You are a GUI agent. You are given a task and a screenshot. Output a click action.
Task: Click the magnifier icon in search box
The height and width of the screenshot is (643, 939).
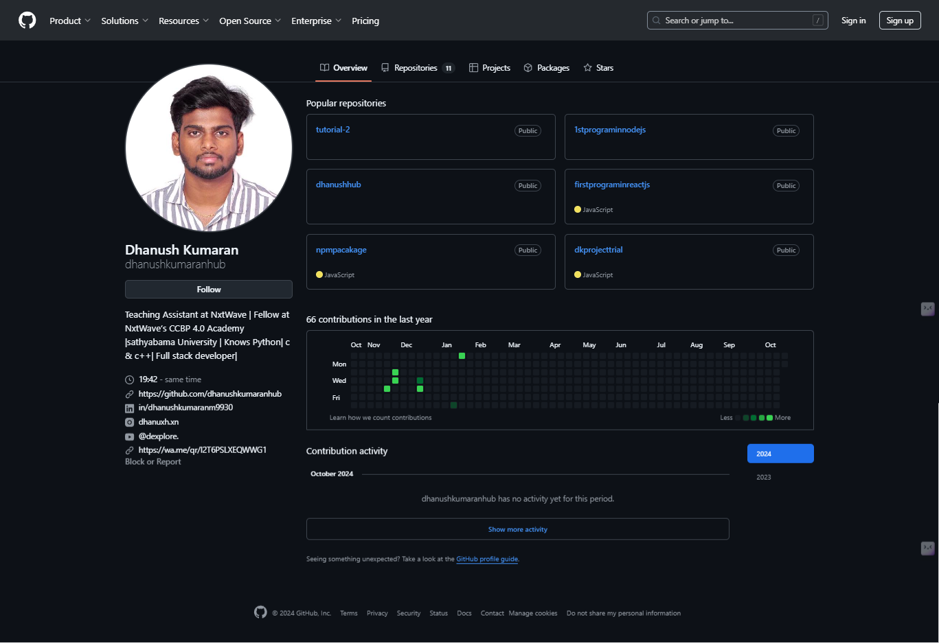(657, 21)
